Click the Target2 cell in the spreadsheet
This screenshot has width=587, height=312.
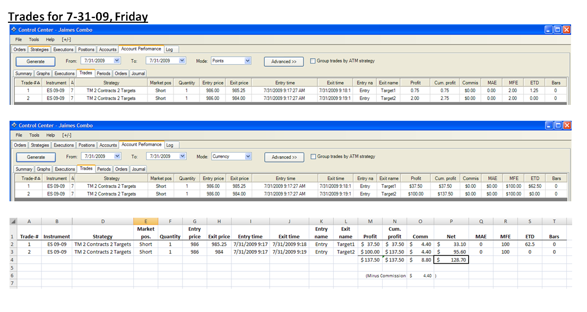pyautogui.click(x=345, y=252)
